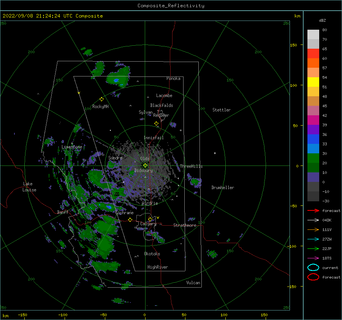This screenshot has height=320, width=342.
Task: Click the Vulcan label
Action: [193, 283]
